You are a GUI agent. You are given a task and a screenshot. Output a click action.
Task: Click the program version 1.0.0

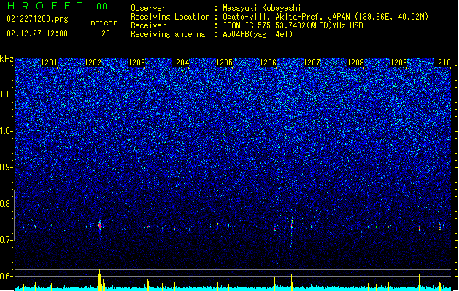click(99, 6)
